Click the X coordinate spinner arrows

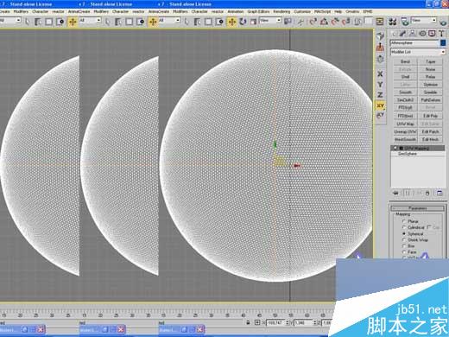[x=288, y=322]
